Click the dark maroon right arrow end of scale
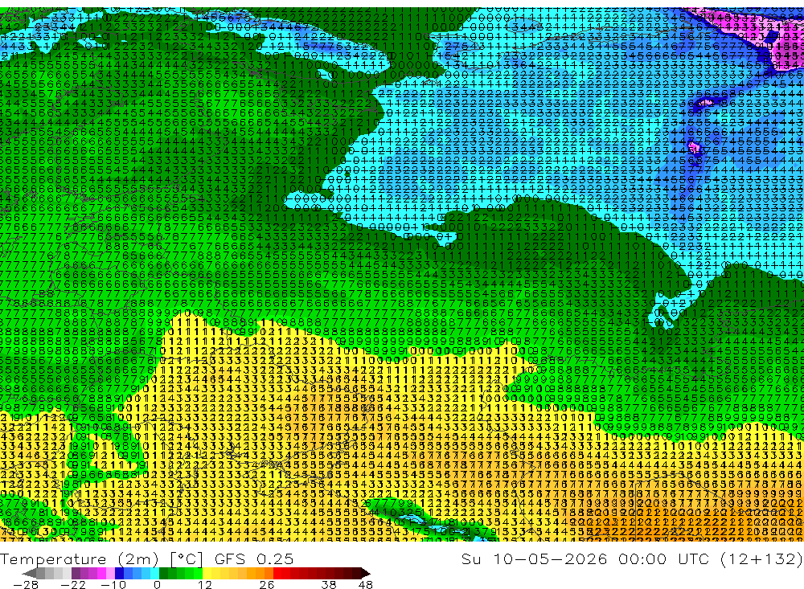 pos(365,573)
